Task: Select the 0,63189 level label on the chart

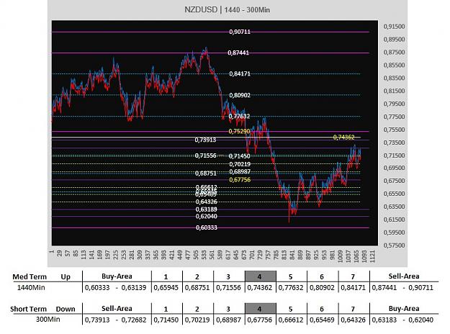Action: [x=207, y=209]
